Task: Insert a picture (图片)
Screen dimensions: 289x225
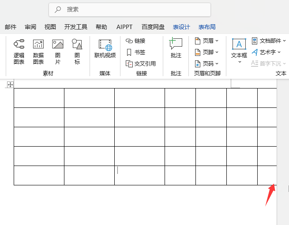Action: (58, 52)
